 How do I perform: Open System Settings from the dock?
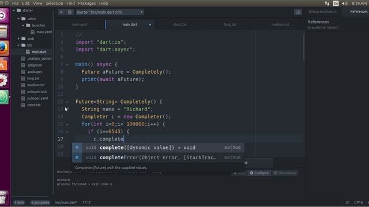(3, 80)
